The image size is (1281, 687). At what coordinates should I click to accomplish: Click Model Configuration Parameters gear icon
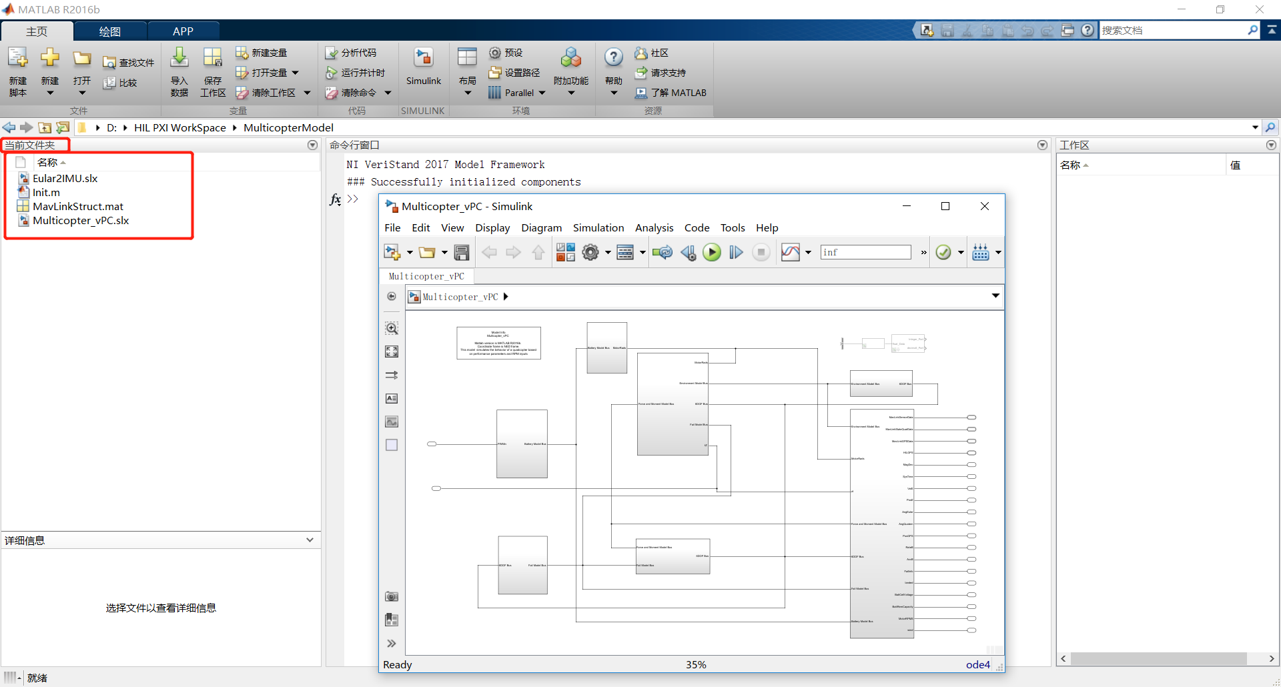(x=590, y=252)
